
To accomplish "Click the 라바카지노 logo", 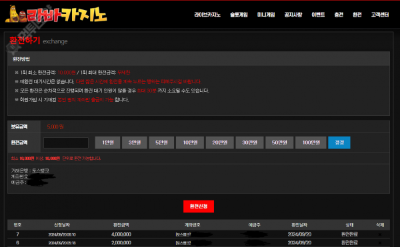I will coord(56,14).
